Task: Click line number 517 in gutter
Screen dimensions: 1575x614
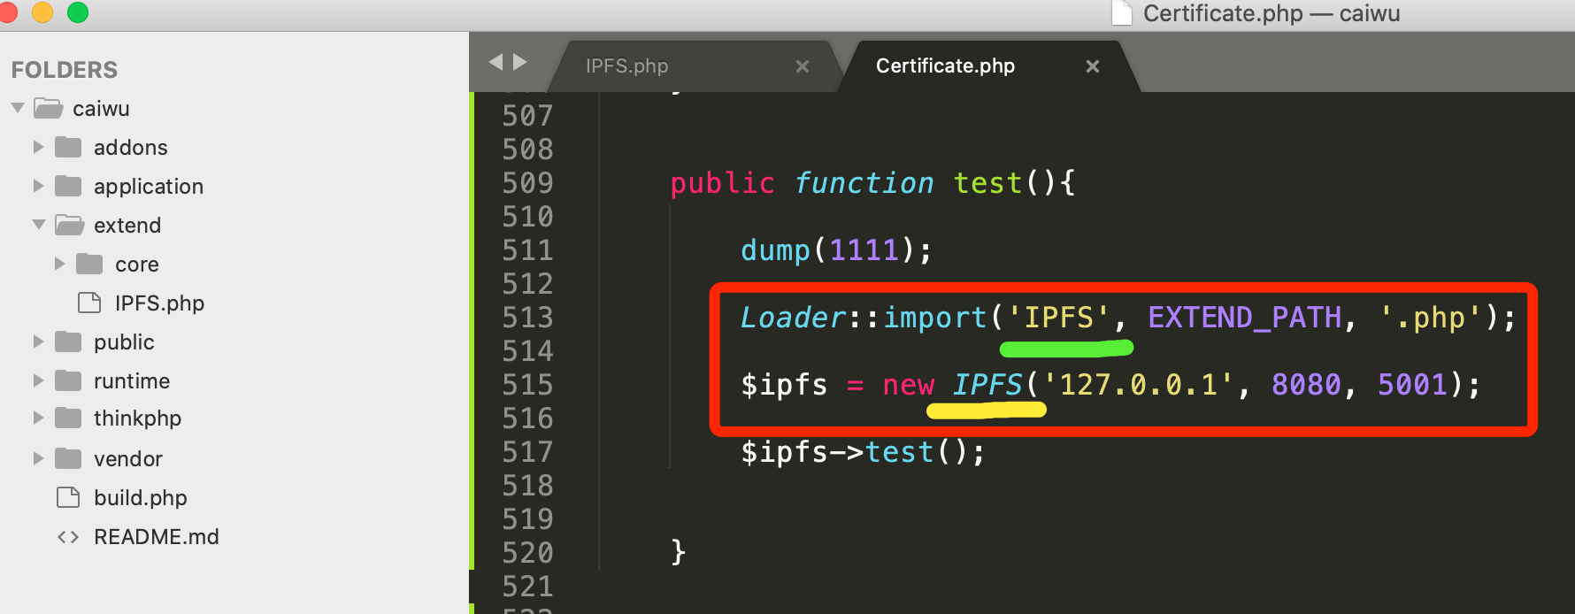Action: (x=527, y=451)
